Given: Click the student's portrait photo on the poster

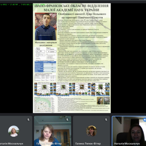Looking at the screenshot, I should point(46,26).
